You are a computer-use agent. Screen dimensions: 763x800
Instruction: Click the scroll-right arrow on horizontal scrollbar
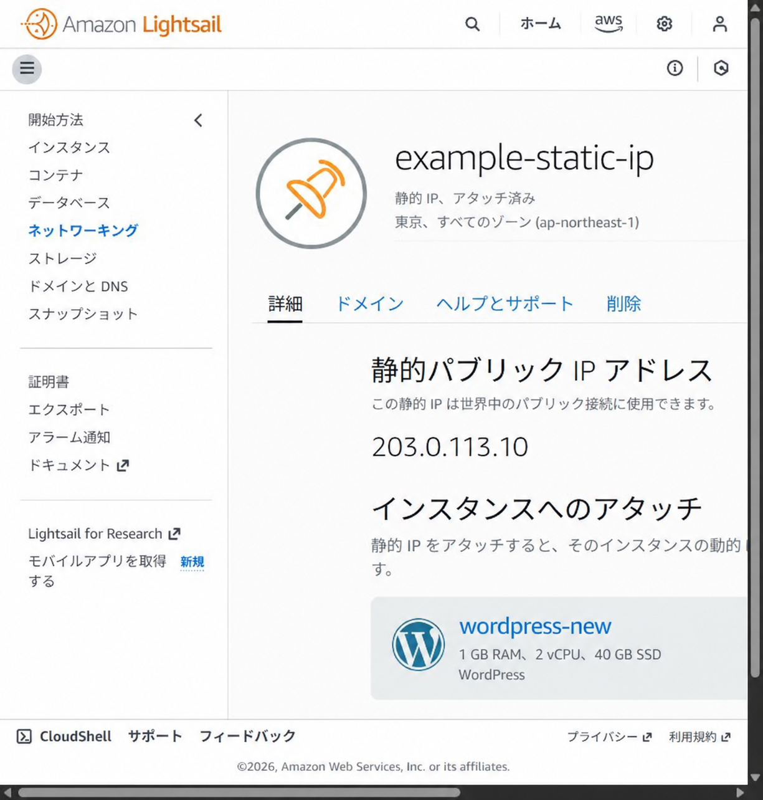click(740, 793)
